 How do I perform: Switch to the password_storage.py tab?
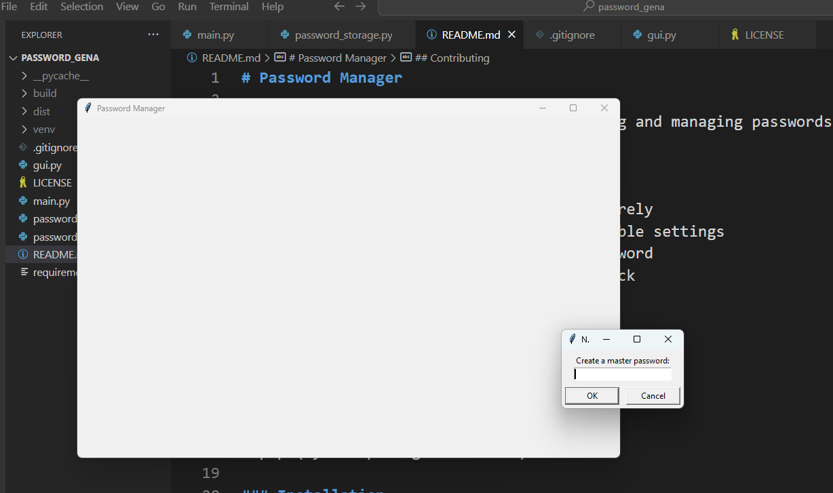pyautogui.click(x=343, y=35)
